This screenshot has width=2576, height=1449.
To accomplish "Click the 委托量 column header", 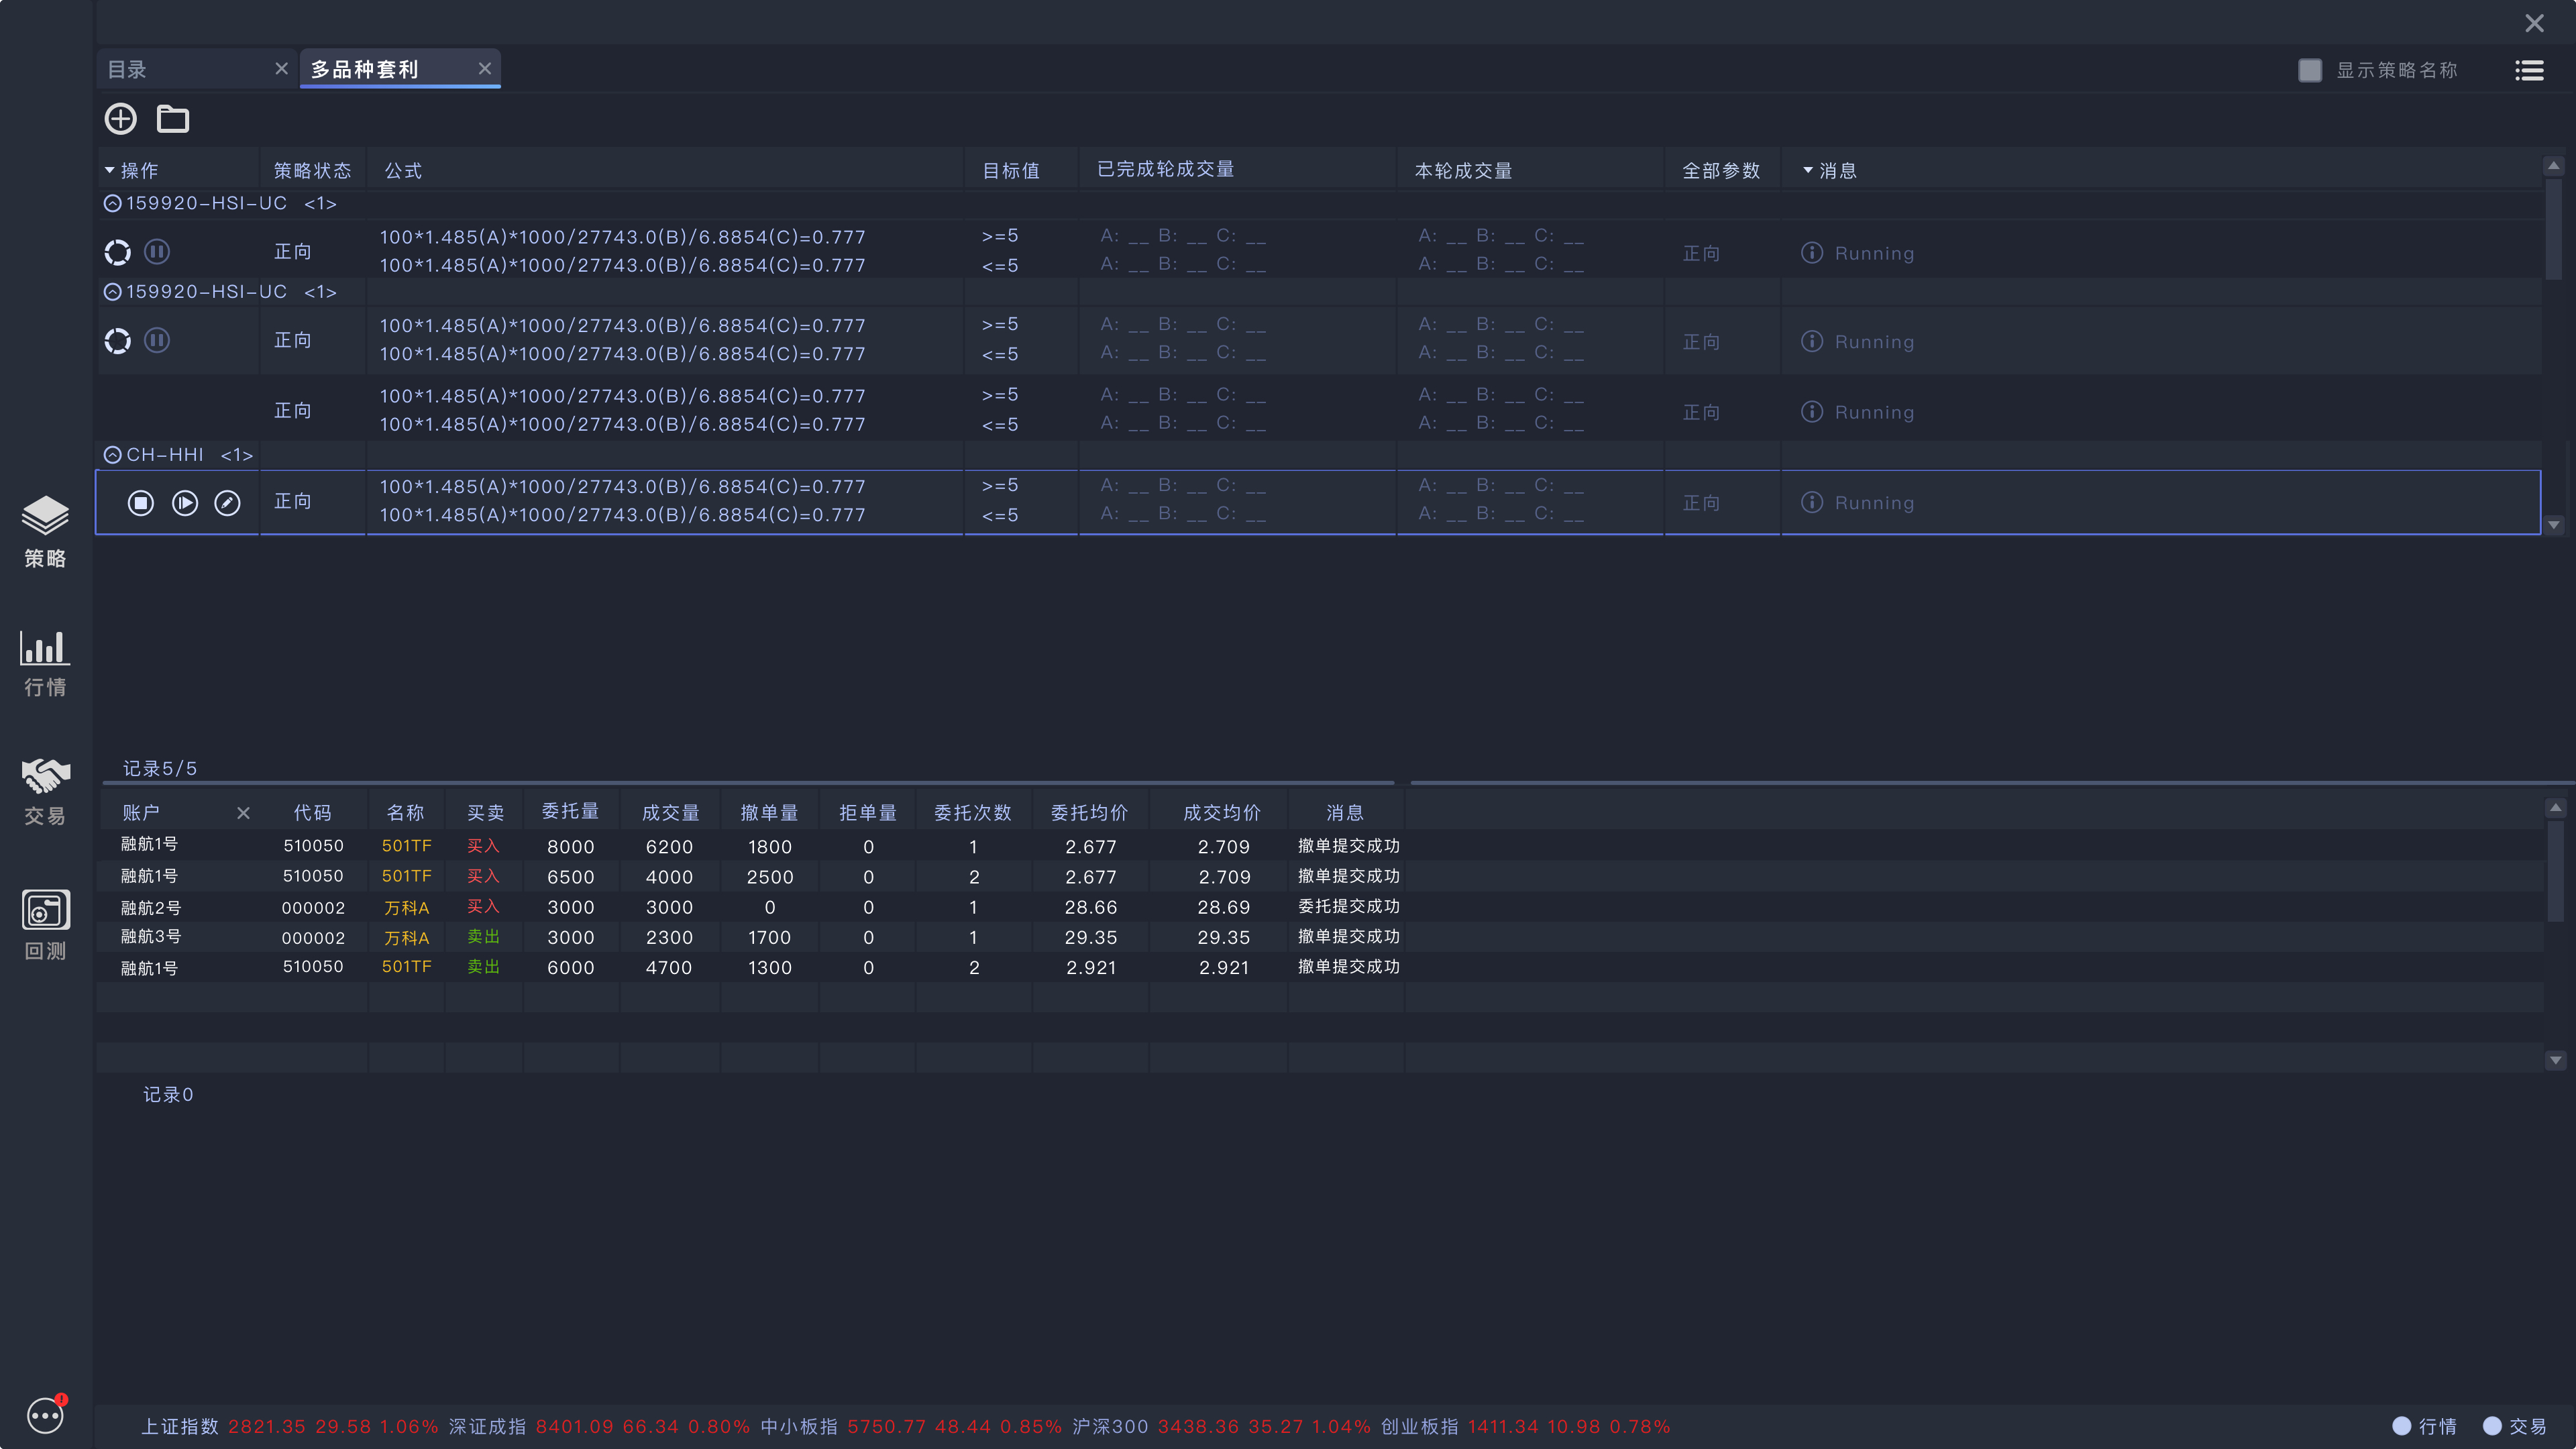I will coord(571,812).
